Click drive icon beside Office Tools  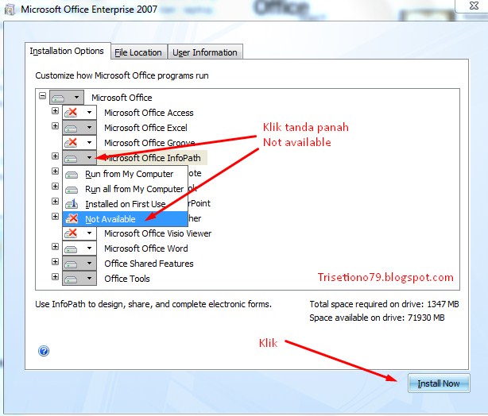72,279
